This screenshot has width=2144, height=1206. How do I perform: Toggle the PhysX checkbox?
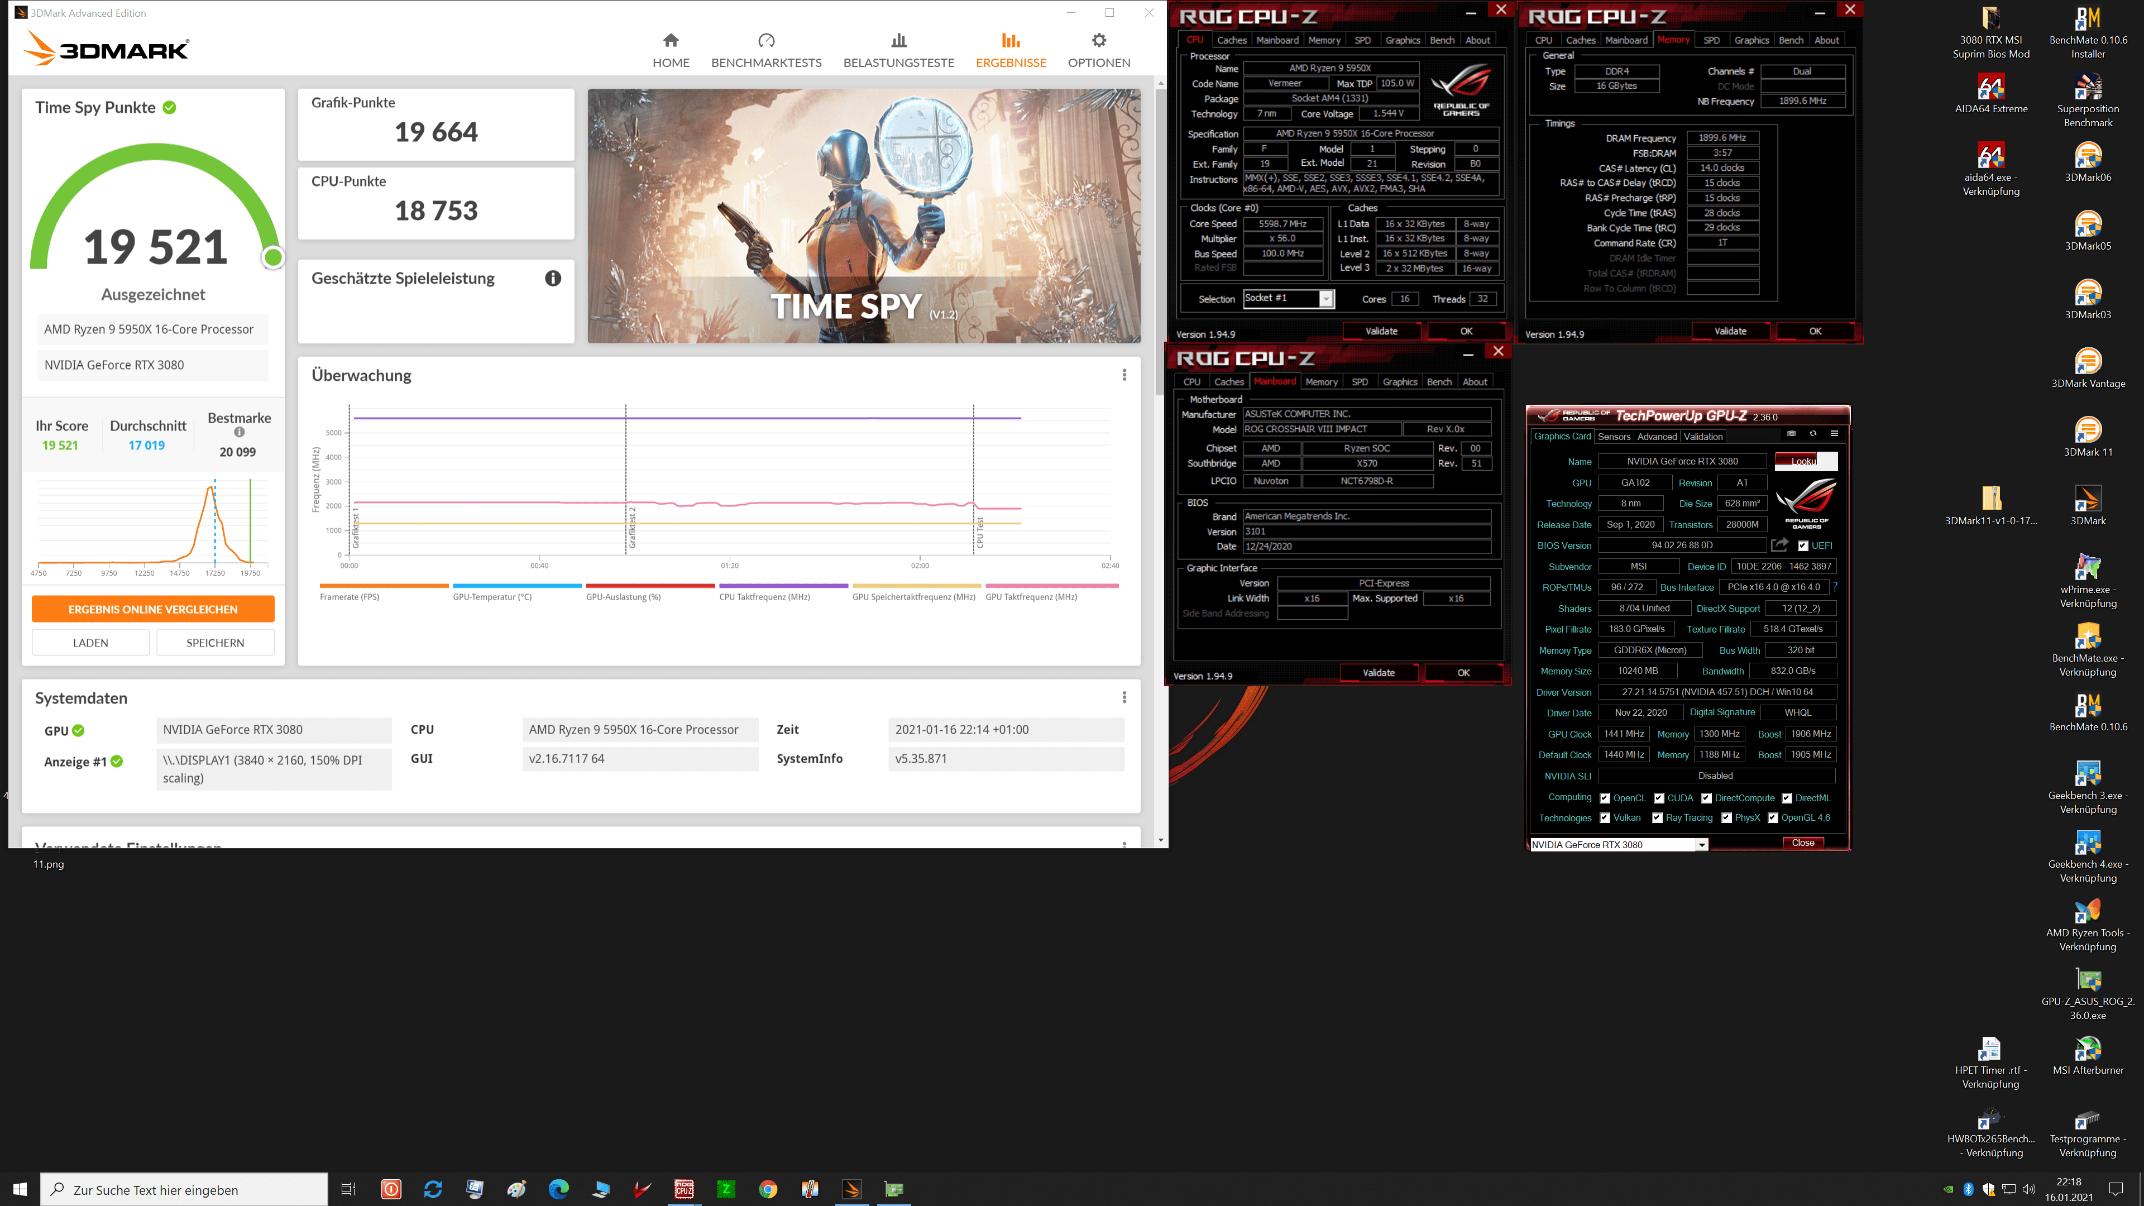pyautogui.click(x=1726, y=818)
